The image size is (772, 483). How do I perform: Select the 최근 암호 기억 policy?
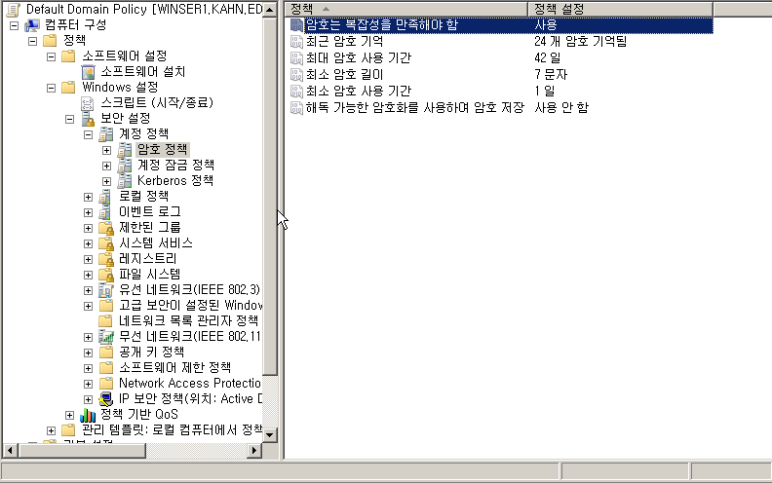(x=345, y=42)
